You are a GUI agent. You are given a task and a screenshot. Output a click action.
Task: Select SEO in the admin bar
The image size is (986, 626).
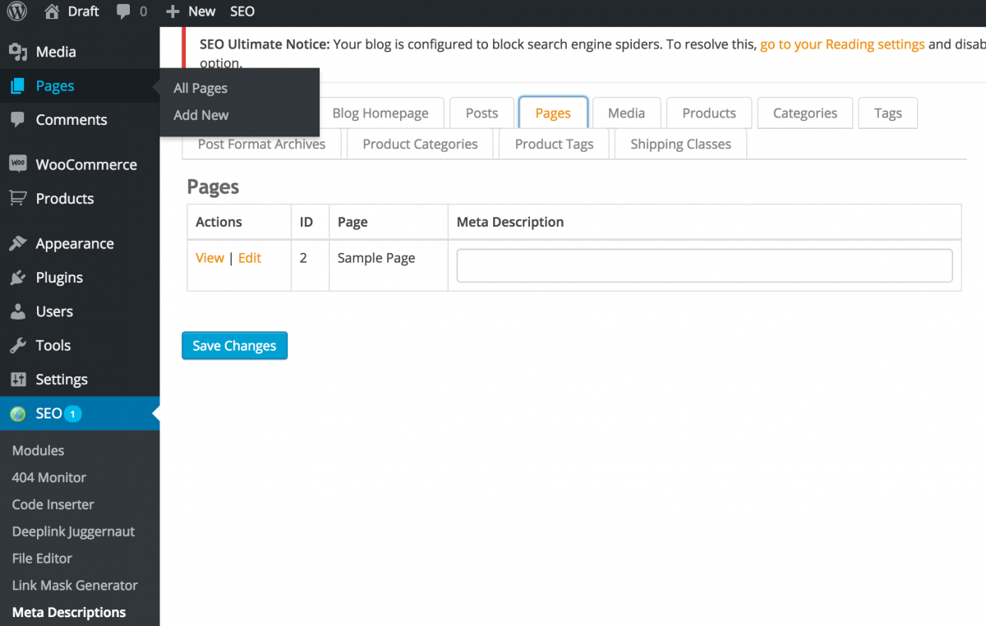click(242, 12)
